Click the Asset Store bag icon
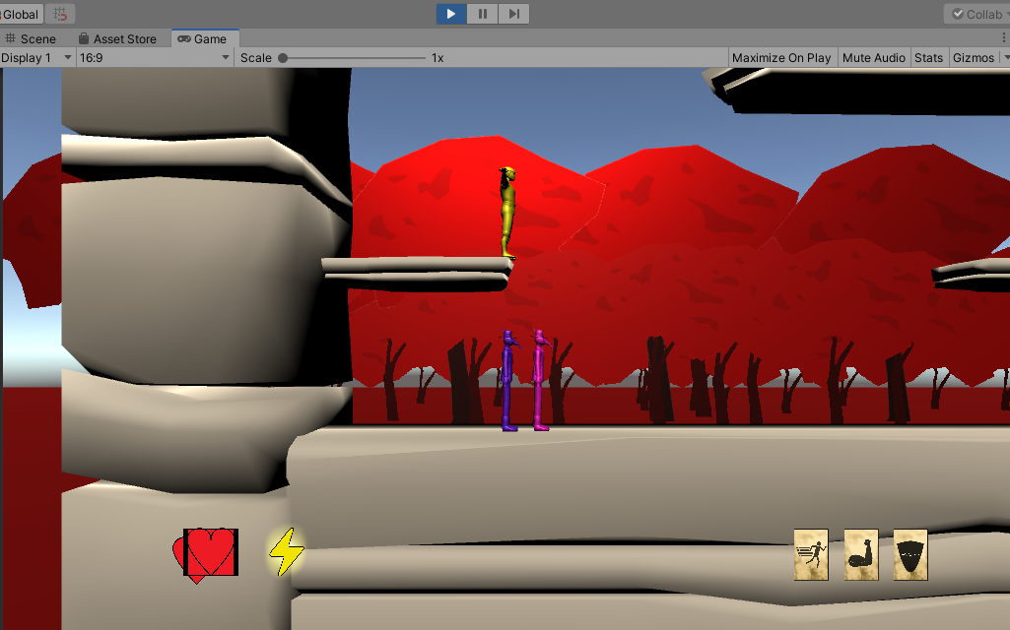 [x=83, y=38]
